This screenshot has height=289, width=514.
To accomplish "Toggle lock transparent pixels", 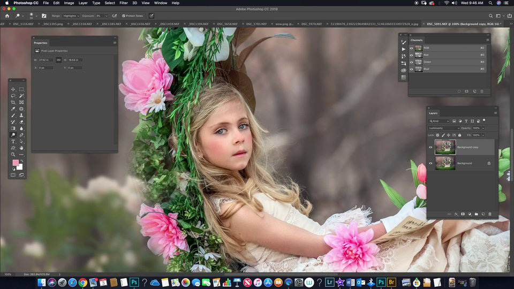I will [x=437, y=135].
